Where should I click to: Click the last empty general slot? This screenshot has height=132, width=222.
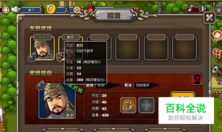184,48
